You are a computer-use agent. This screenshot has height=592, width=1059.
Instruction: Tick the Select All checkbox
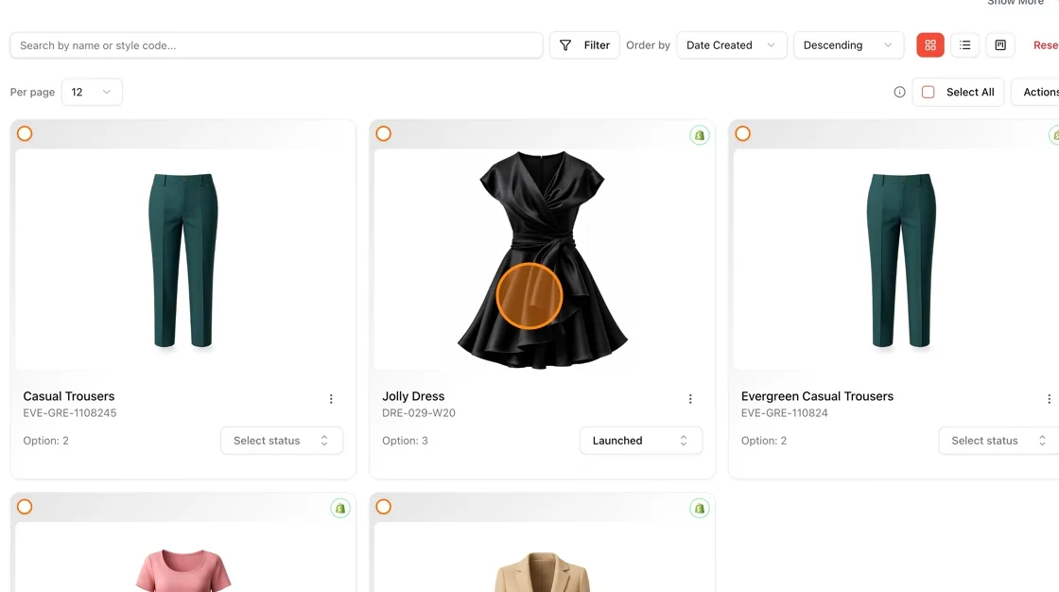pyautogui.click(x=928, y=92)
